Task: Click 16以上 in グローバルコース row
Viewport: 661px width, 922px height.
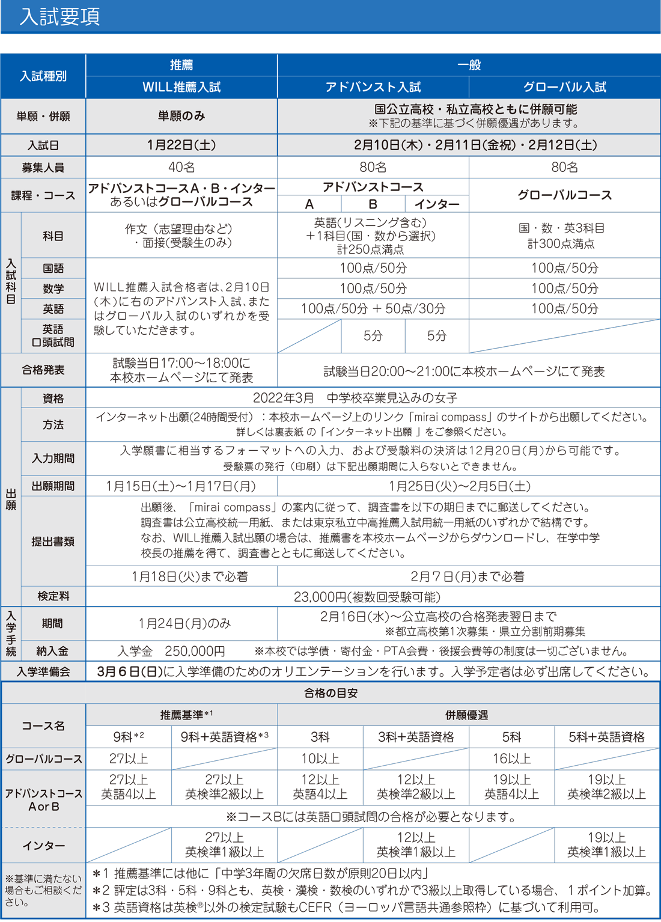Action: coord(511,759)
